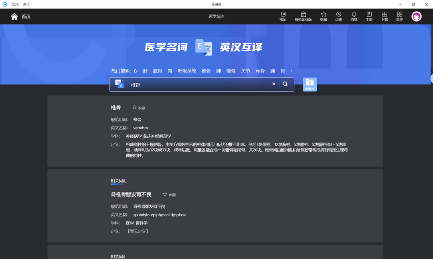Search hot keyword 颅骨
The height and width of the screenshot is (259, 433).
(260, 70)
